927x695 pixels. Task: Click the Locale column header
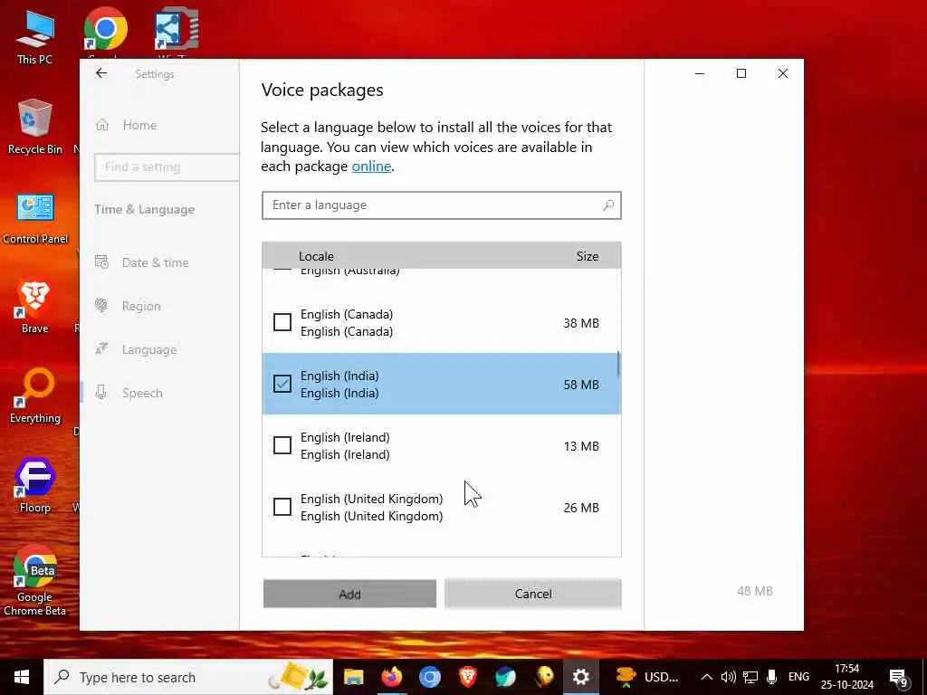[316, 256]
